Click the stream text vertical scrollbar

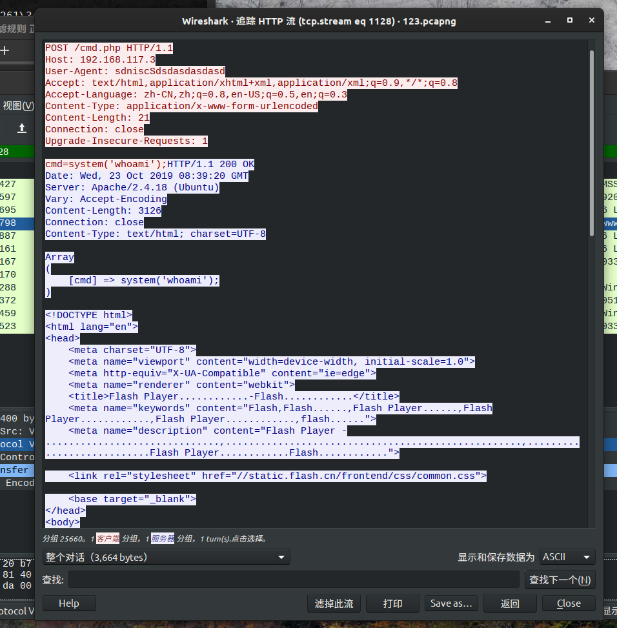tap(591, 142)
